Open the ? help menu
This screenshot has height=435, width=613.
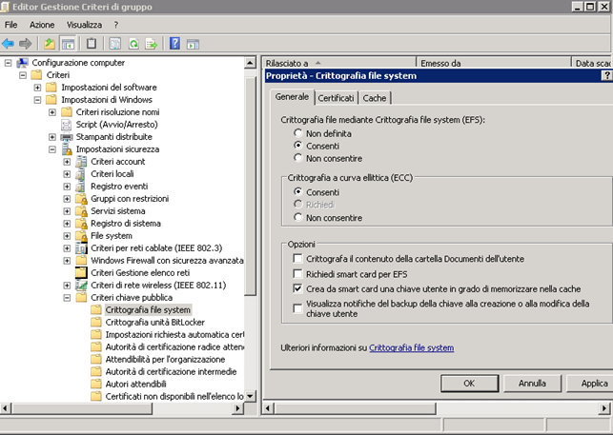tap(116, 25)
